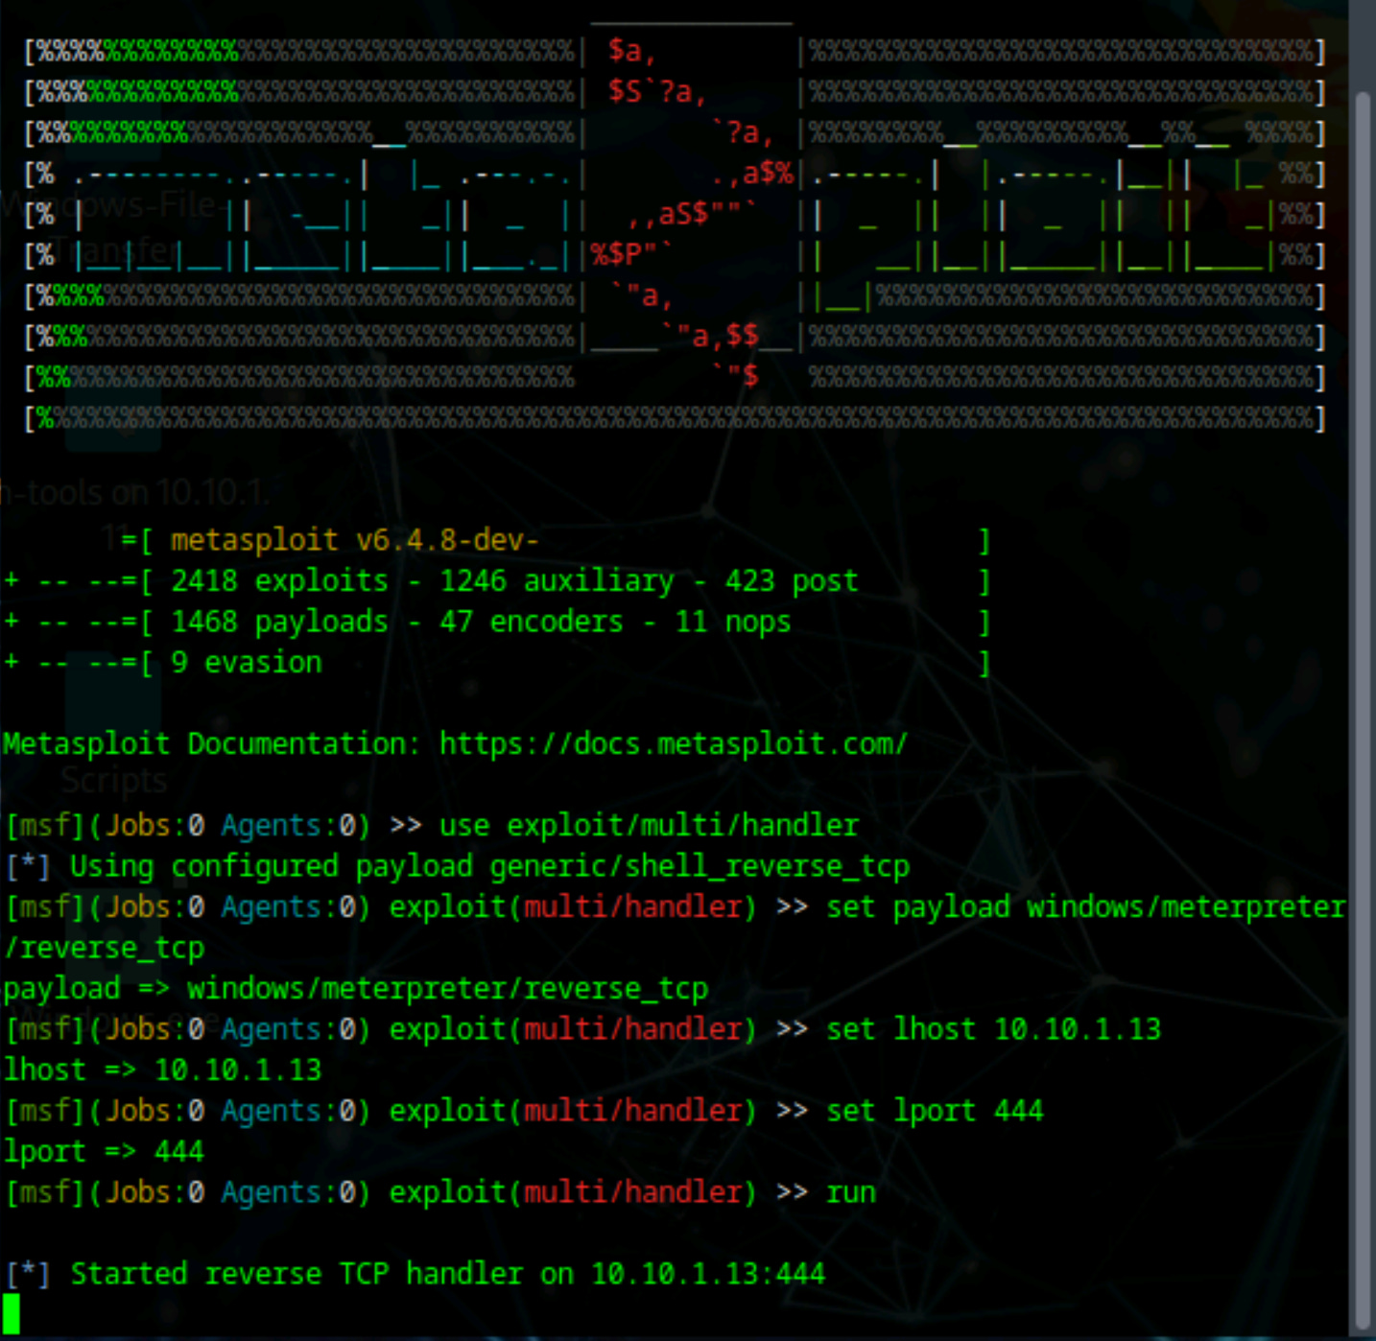Click the red '%$P"`' banner art text
The width and height of the screenshot is (1376, 1341).
631,254
